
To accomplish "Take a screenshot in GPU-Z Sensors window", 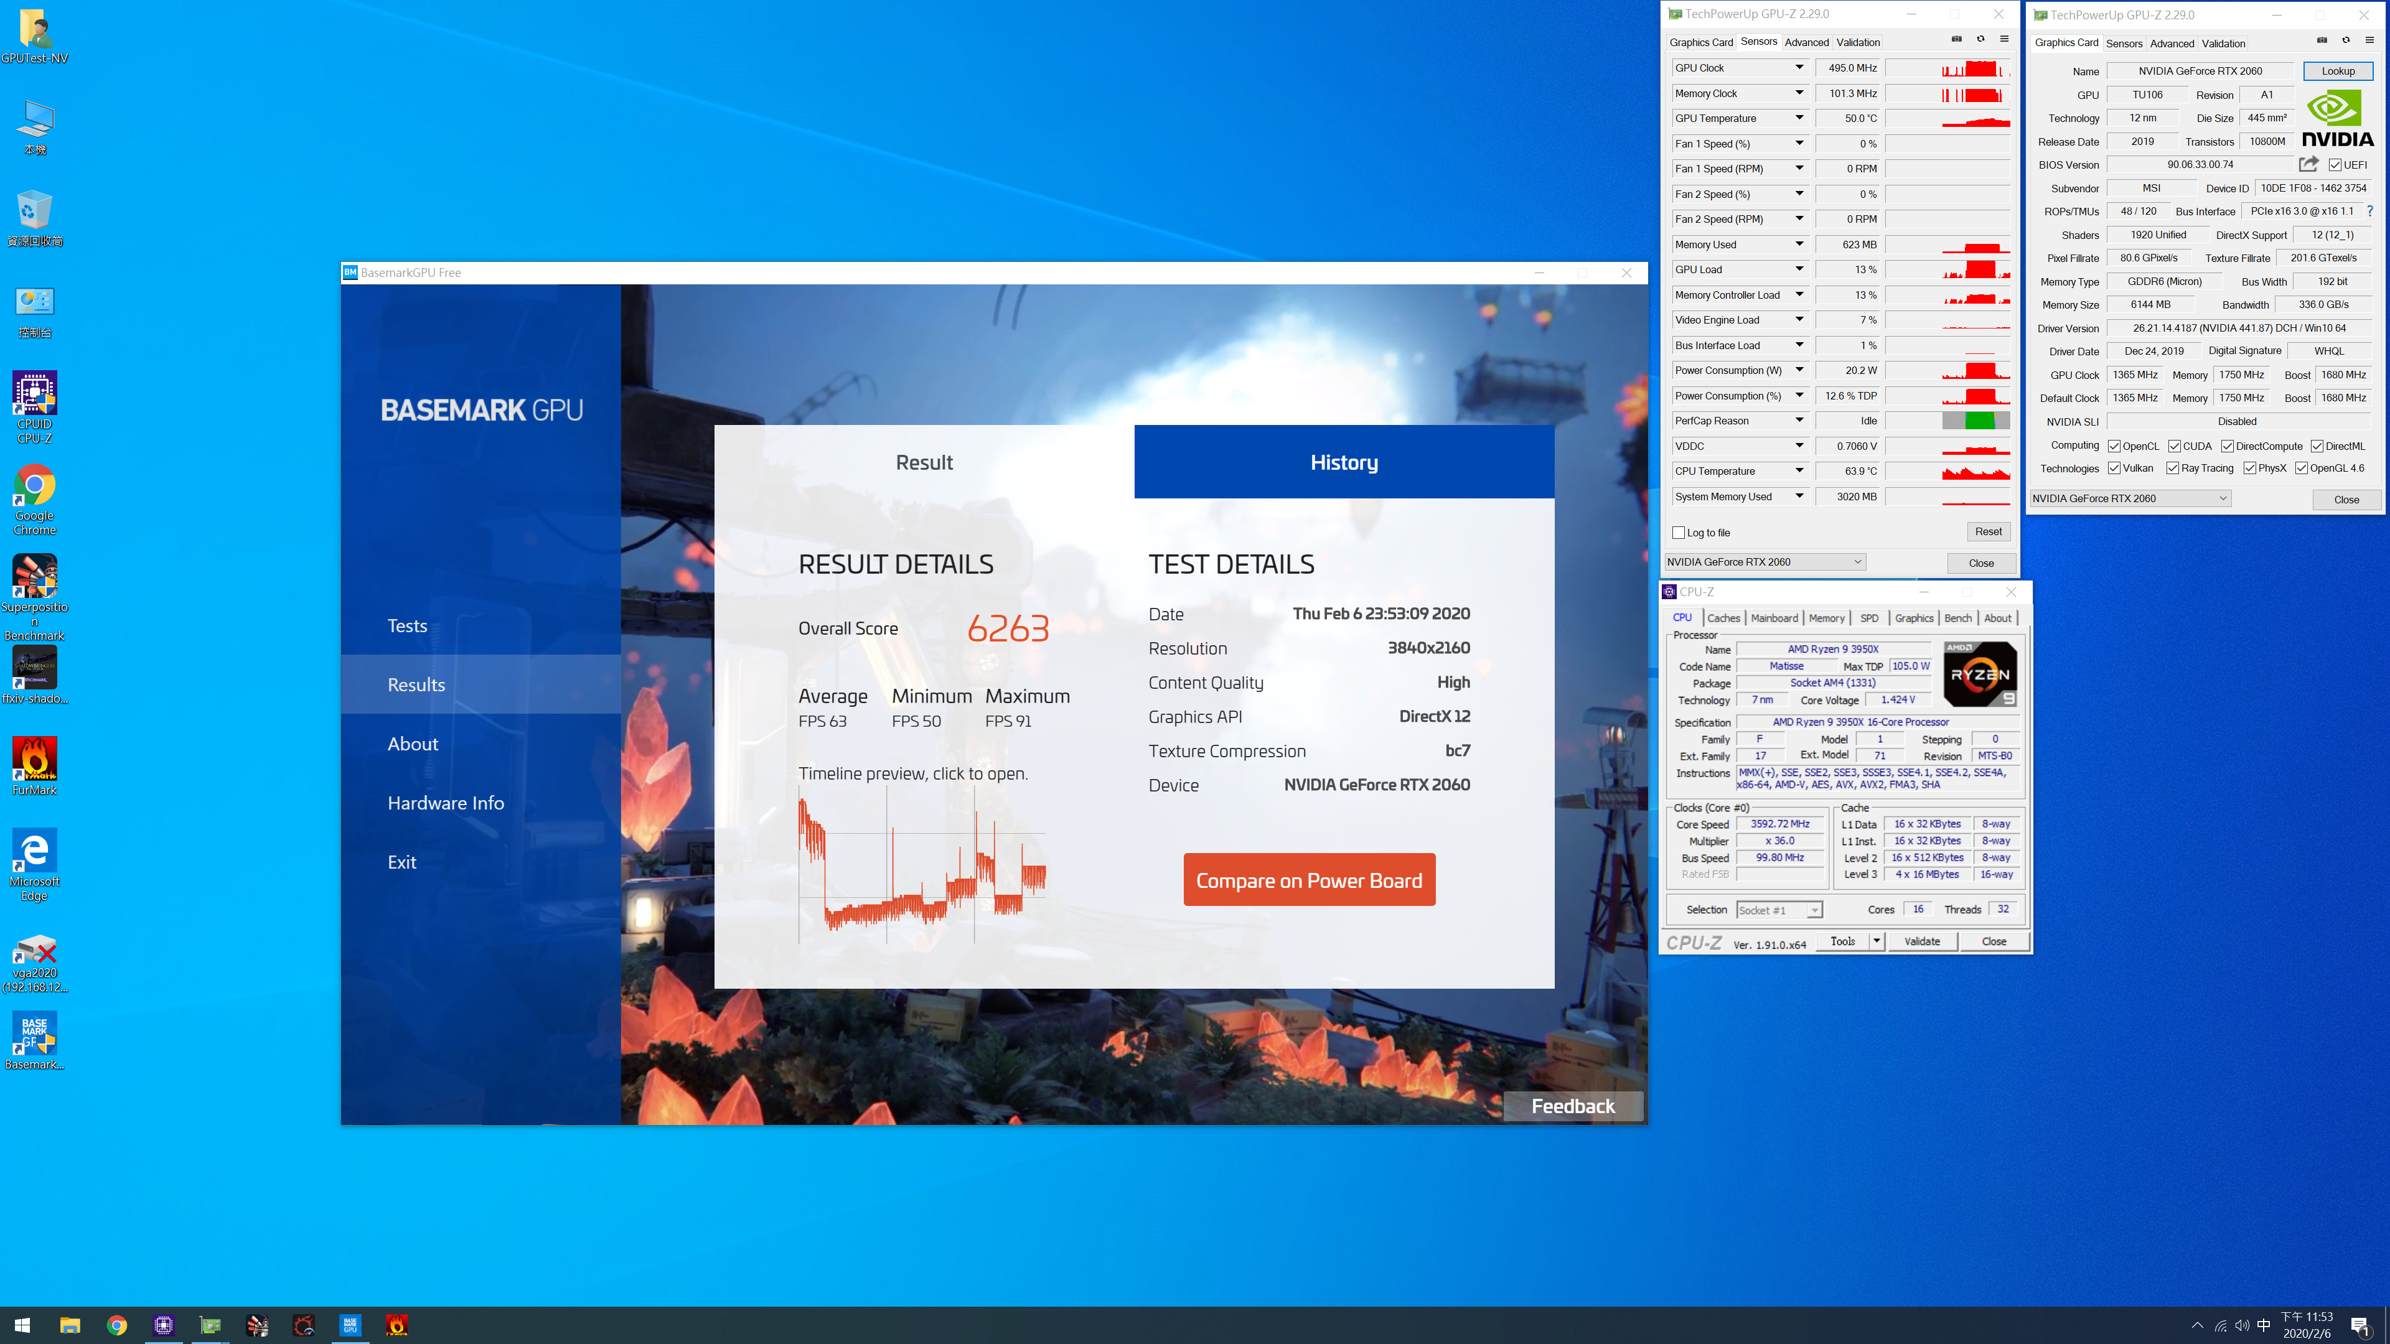I will click(1957, 39).
